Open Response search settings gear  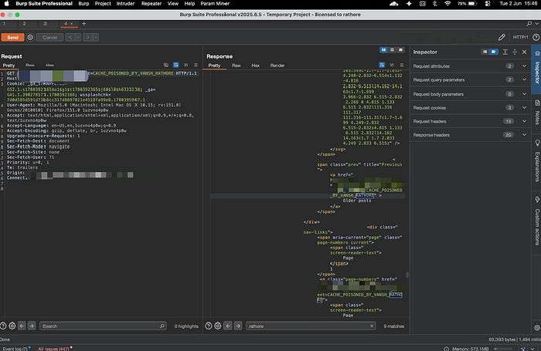pyautogui.click(x=218, y=326)
